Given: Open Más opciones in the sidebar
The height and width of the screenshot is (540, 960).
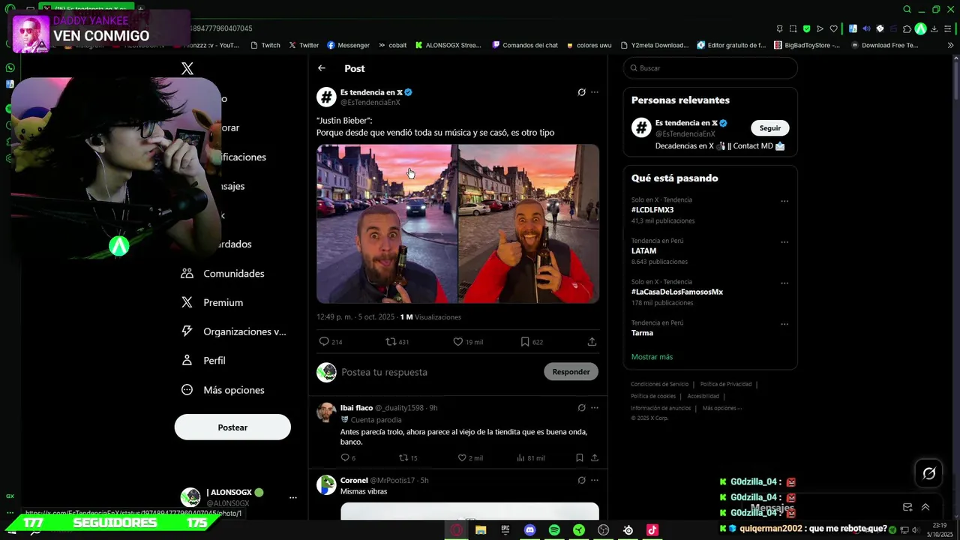Looking at the screenshot, I should point(223,390).
